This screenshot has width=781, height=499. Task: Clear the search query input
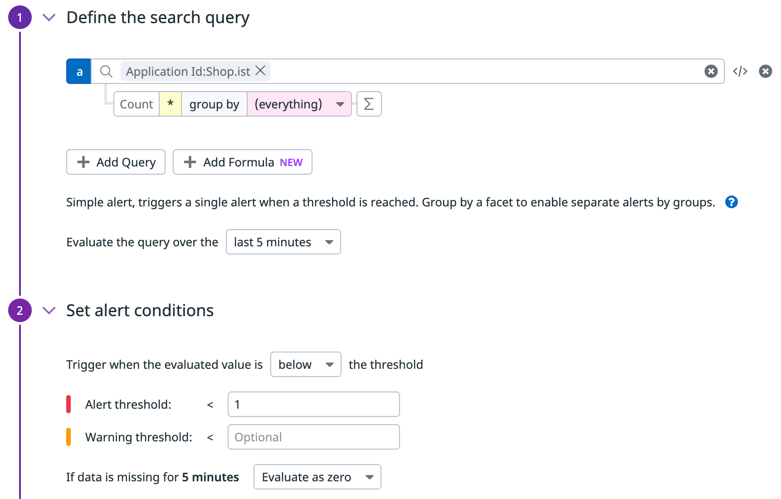[711, 72]
